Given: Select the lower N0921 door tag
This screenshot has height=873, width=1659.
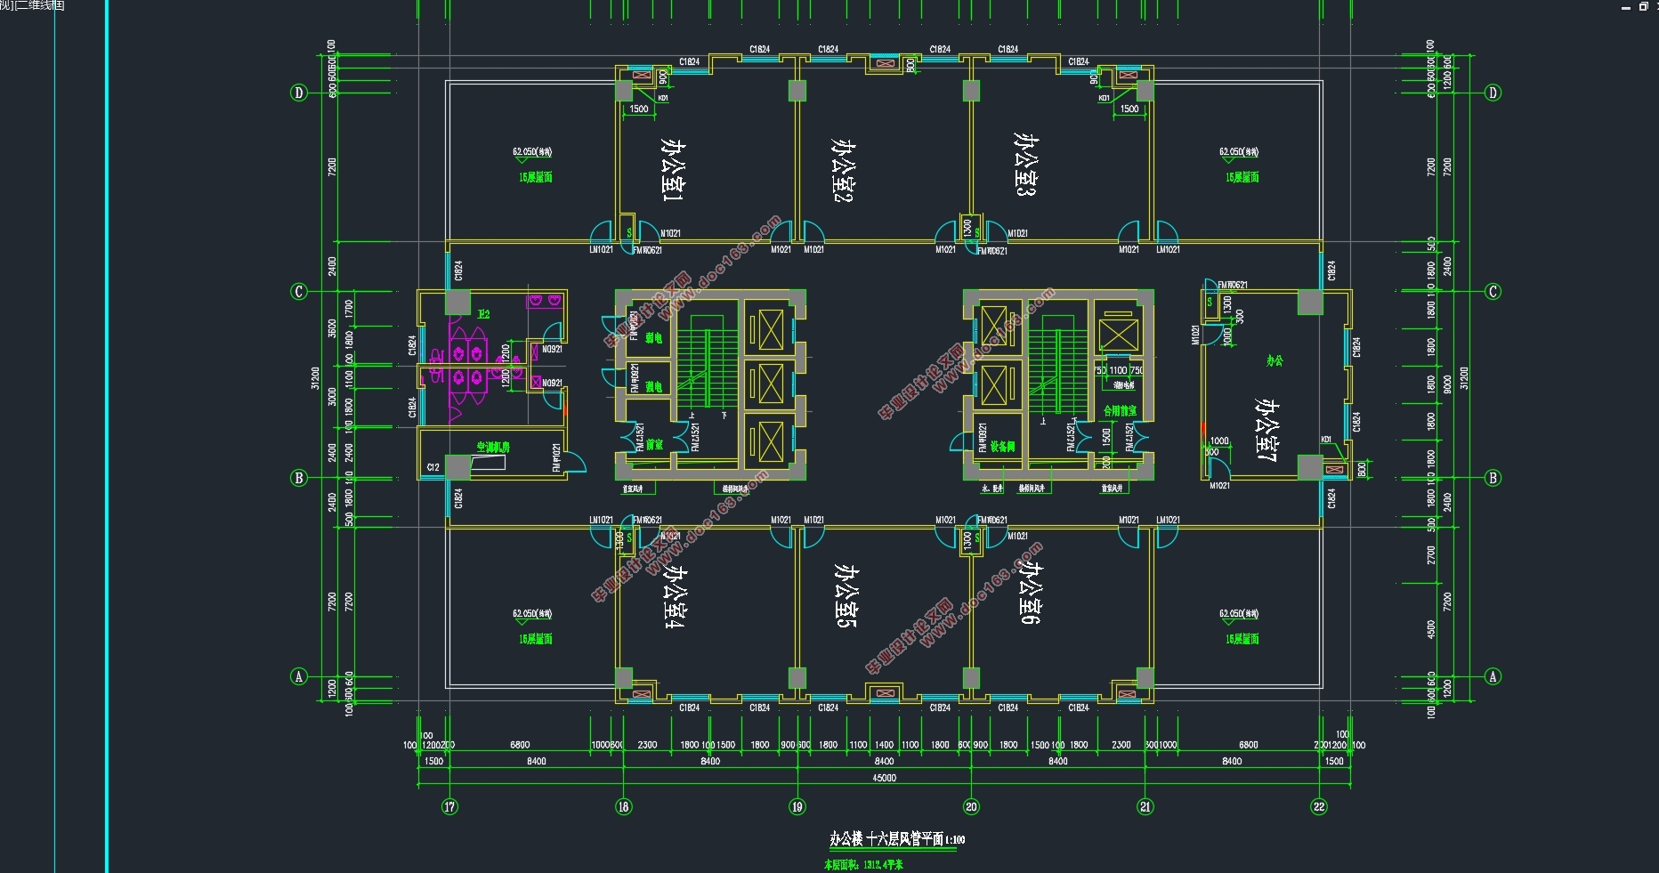Looking at the screenshot, I should point(552,383).
